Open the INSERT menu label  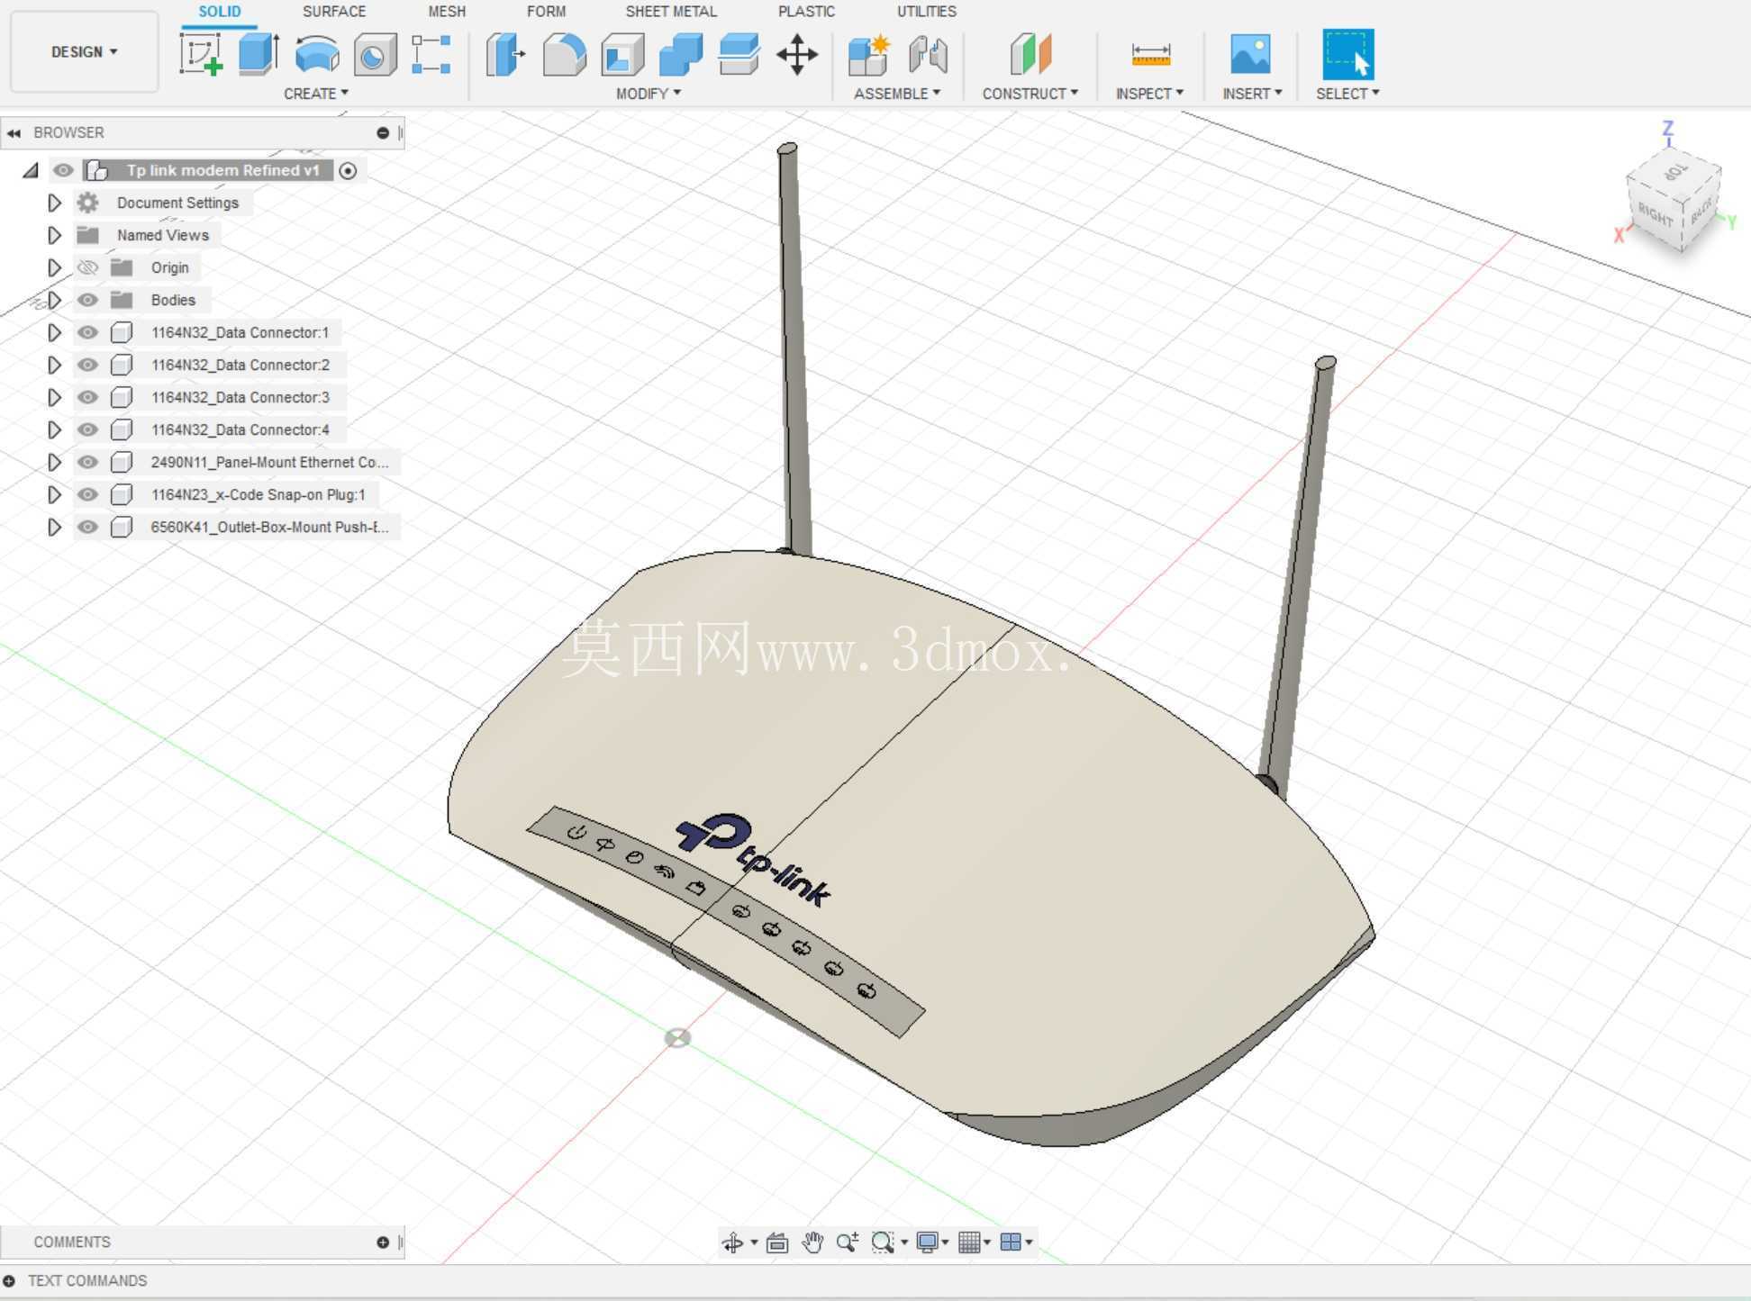click(x=1252, y=94)
